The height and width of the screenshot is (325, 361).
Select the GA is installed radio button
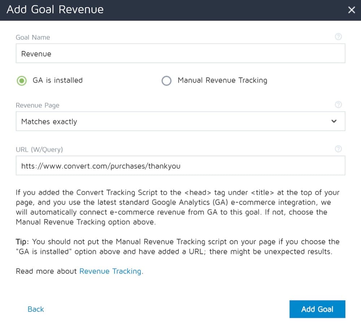[x=22, y=81]
